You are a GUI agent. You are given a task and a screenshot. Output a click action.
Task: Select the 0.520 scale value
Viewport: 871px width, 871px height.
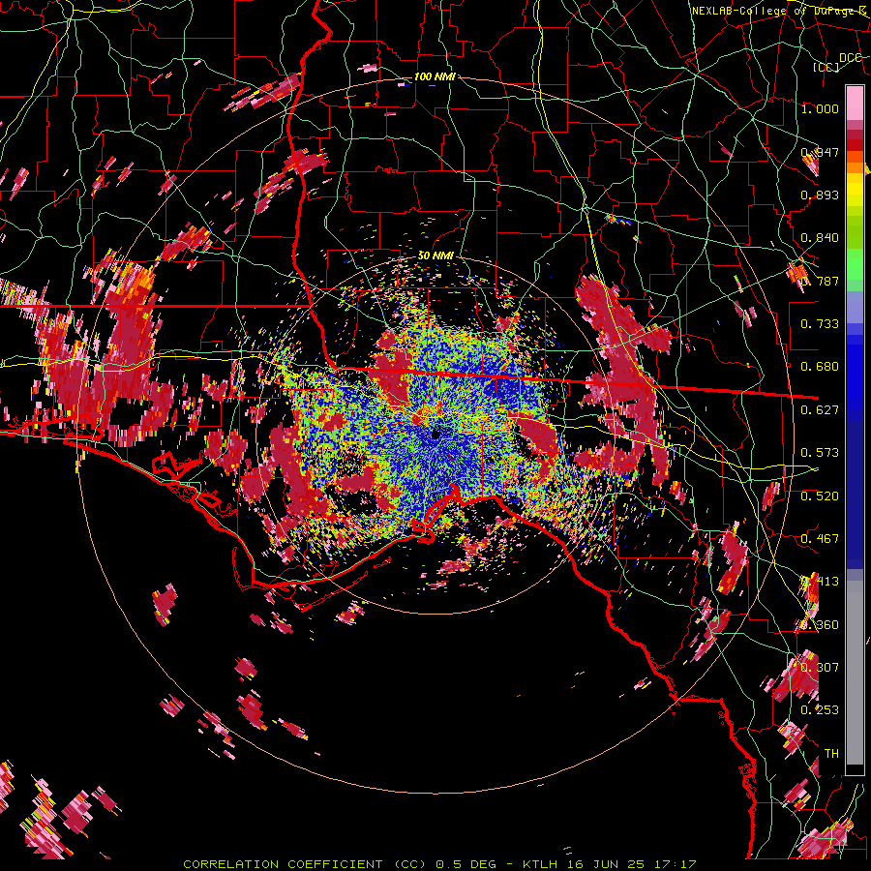click(x=820, y=496)
